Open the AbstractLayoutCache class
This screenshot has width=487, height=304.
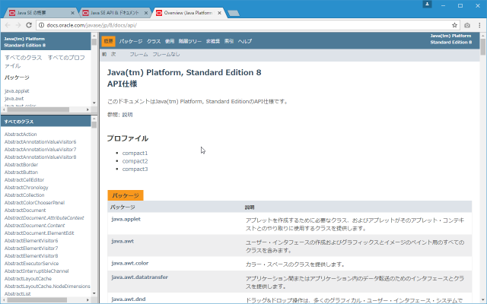[x=28, y=279]
